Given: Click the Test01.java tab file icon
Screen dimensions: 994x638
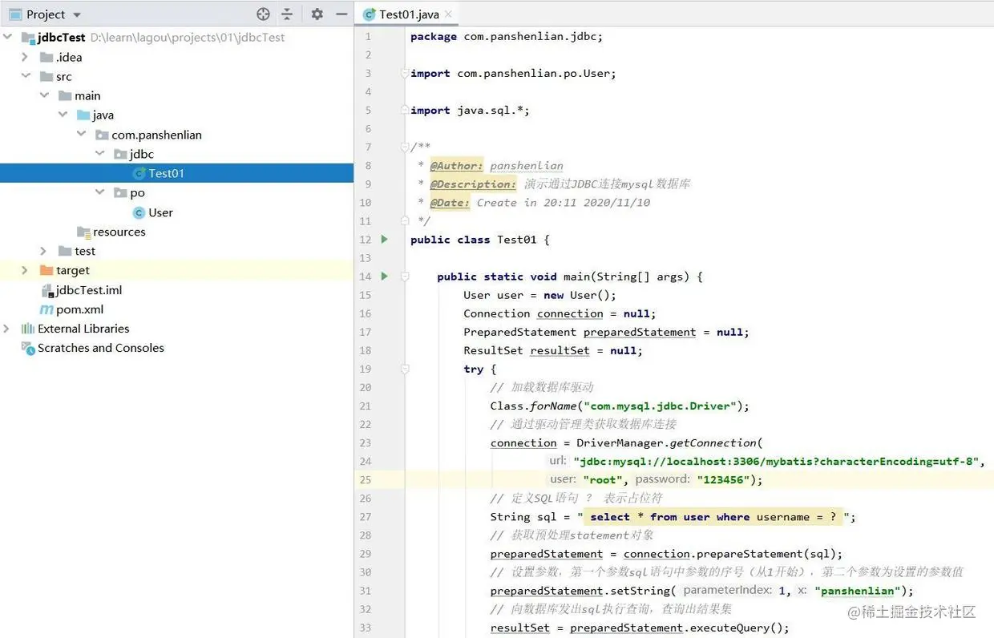Looking at the screenshot, I should coord(370,14).
